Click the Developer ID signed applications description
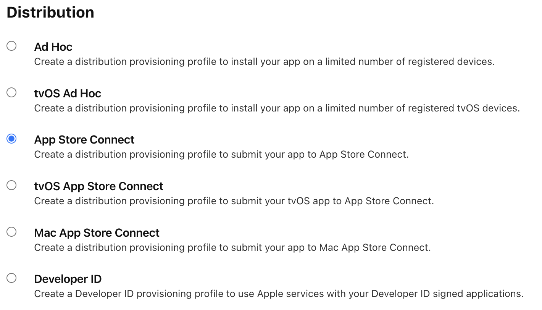Viewport: 542px width, 310px height. pos(278,294)
